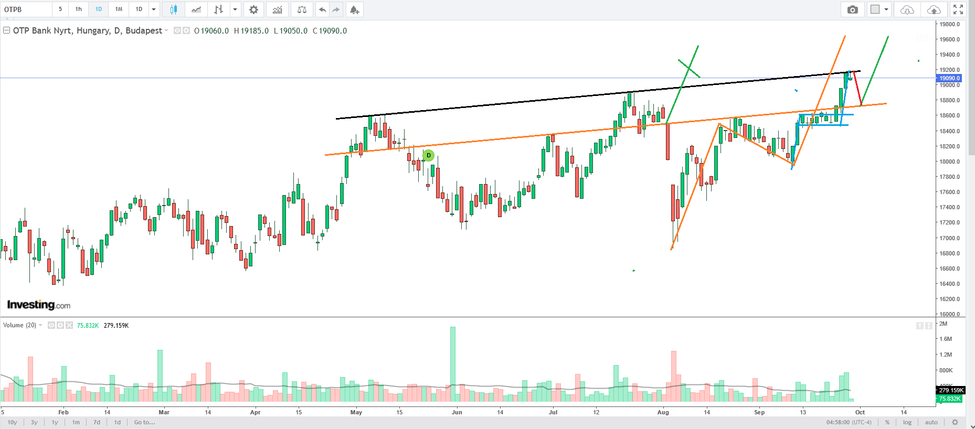
Task: Save chart layout via cloud upload icon
Action: pyautogui.click(x=934, y=9)
